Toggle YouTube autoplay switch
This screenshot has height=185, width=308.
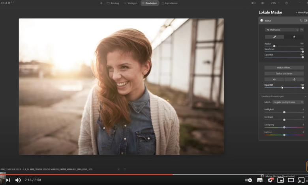(248, 180)
